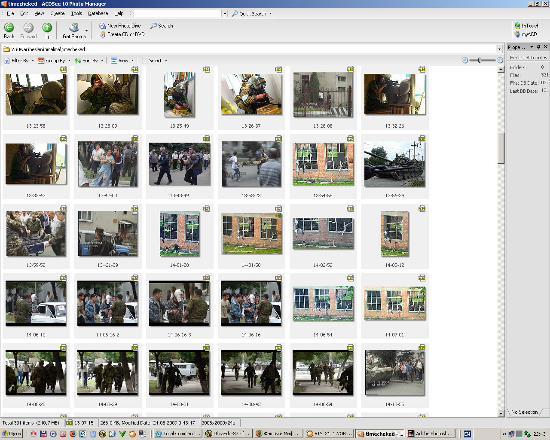This screenshot has height=440, width=550.
Task: Select thumbnail 13-23-58
Action: pos(36,94)
